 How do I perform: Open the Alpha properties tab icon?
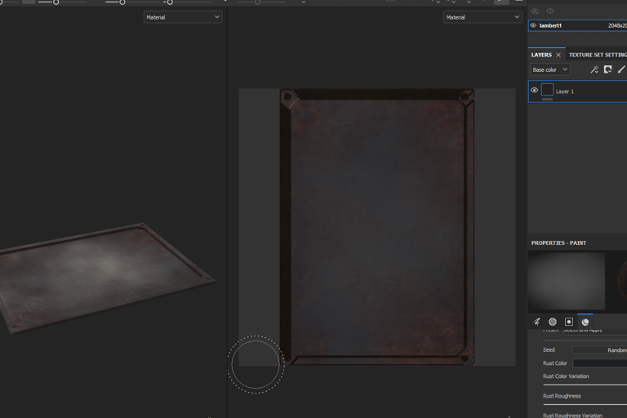pyautogui.click(x=553, y=322)
